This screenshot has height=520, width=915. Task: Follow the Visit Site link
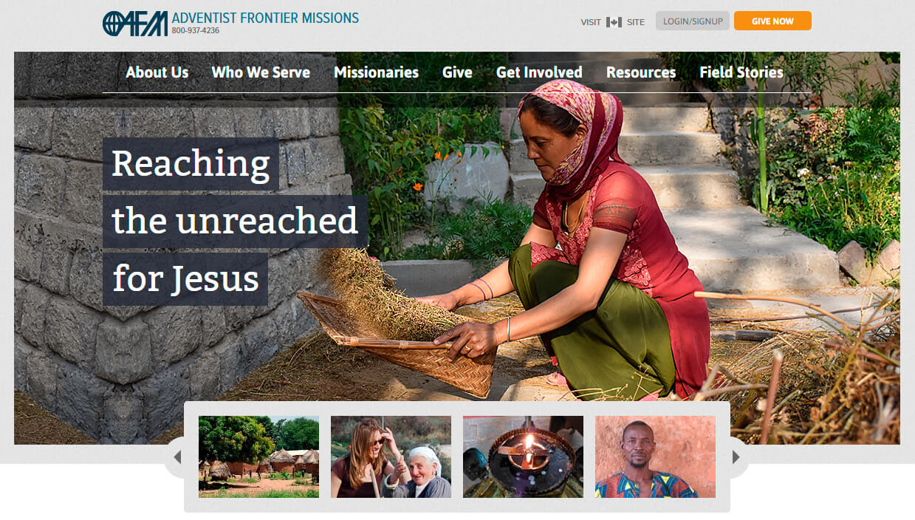(613, 22)
